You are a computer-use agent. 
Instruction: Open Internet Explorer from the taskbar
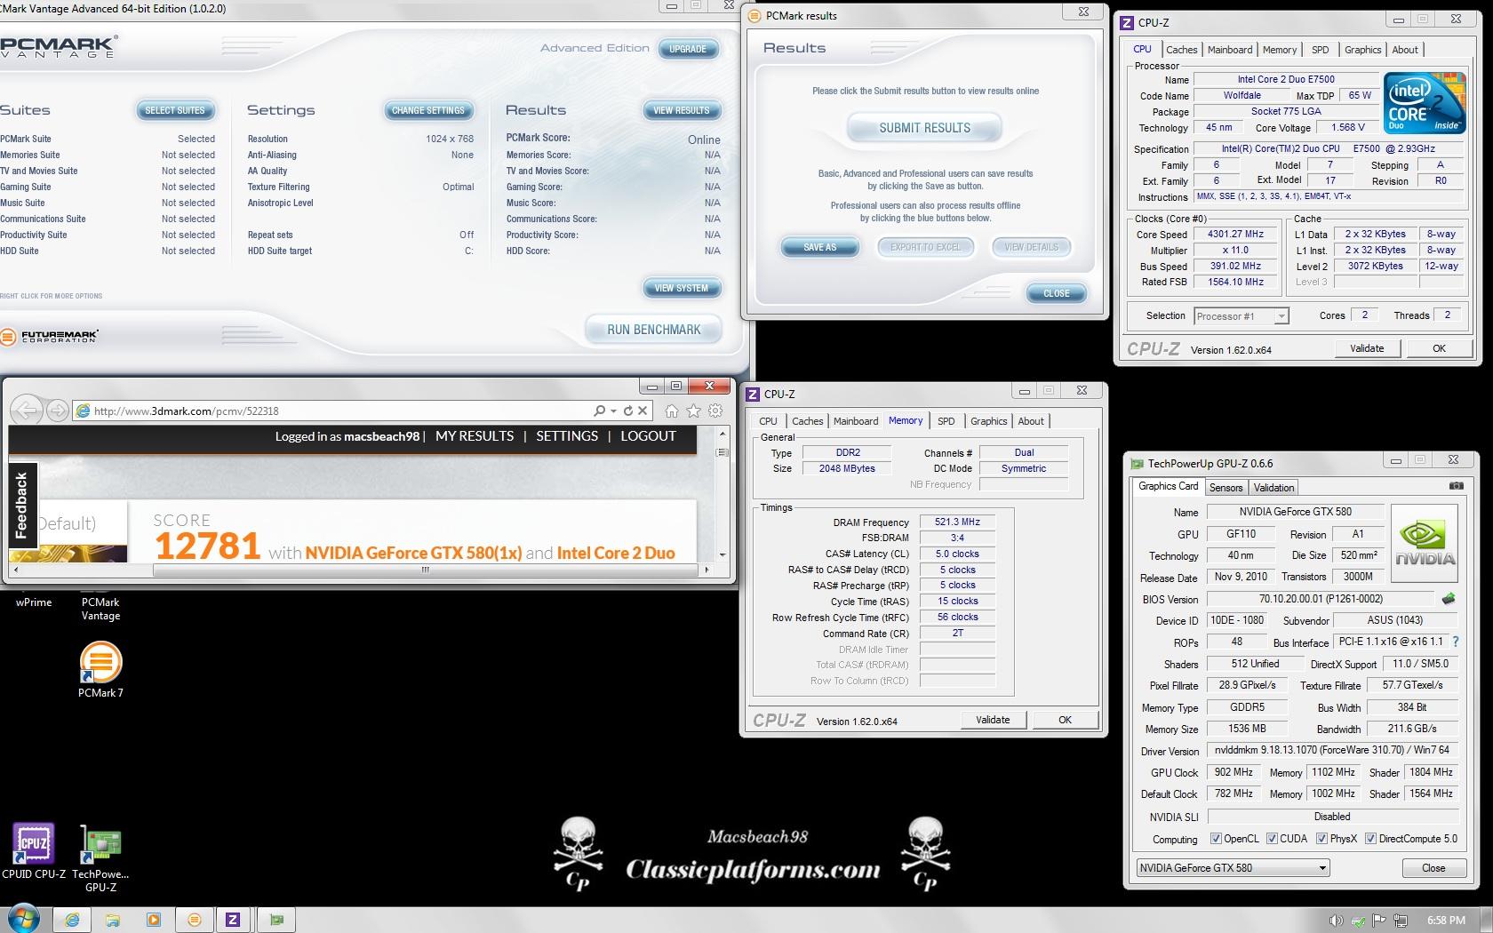tap(73, 920)
